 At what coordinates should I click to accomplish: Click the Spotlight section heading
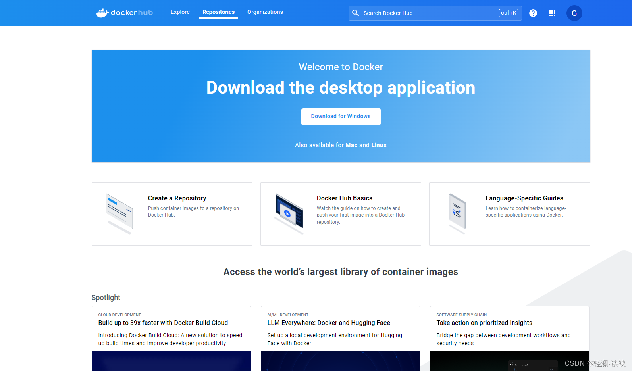pyautogui.click(x=106, y=298)
